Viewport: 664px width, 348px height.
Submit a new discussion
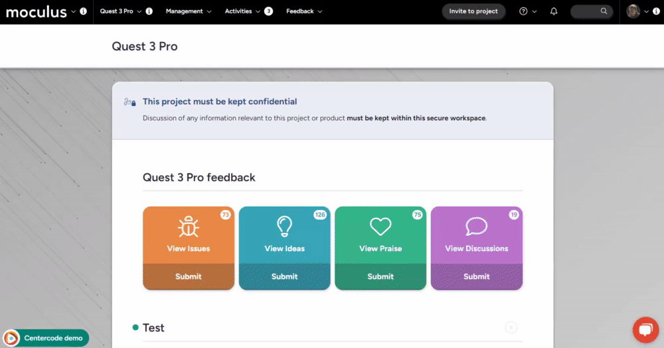476,276
